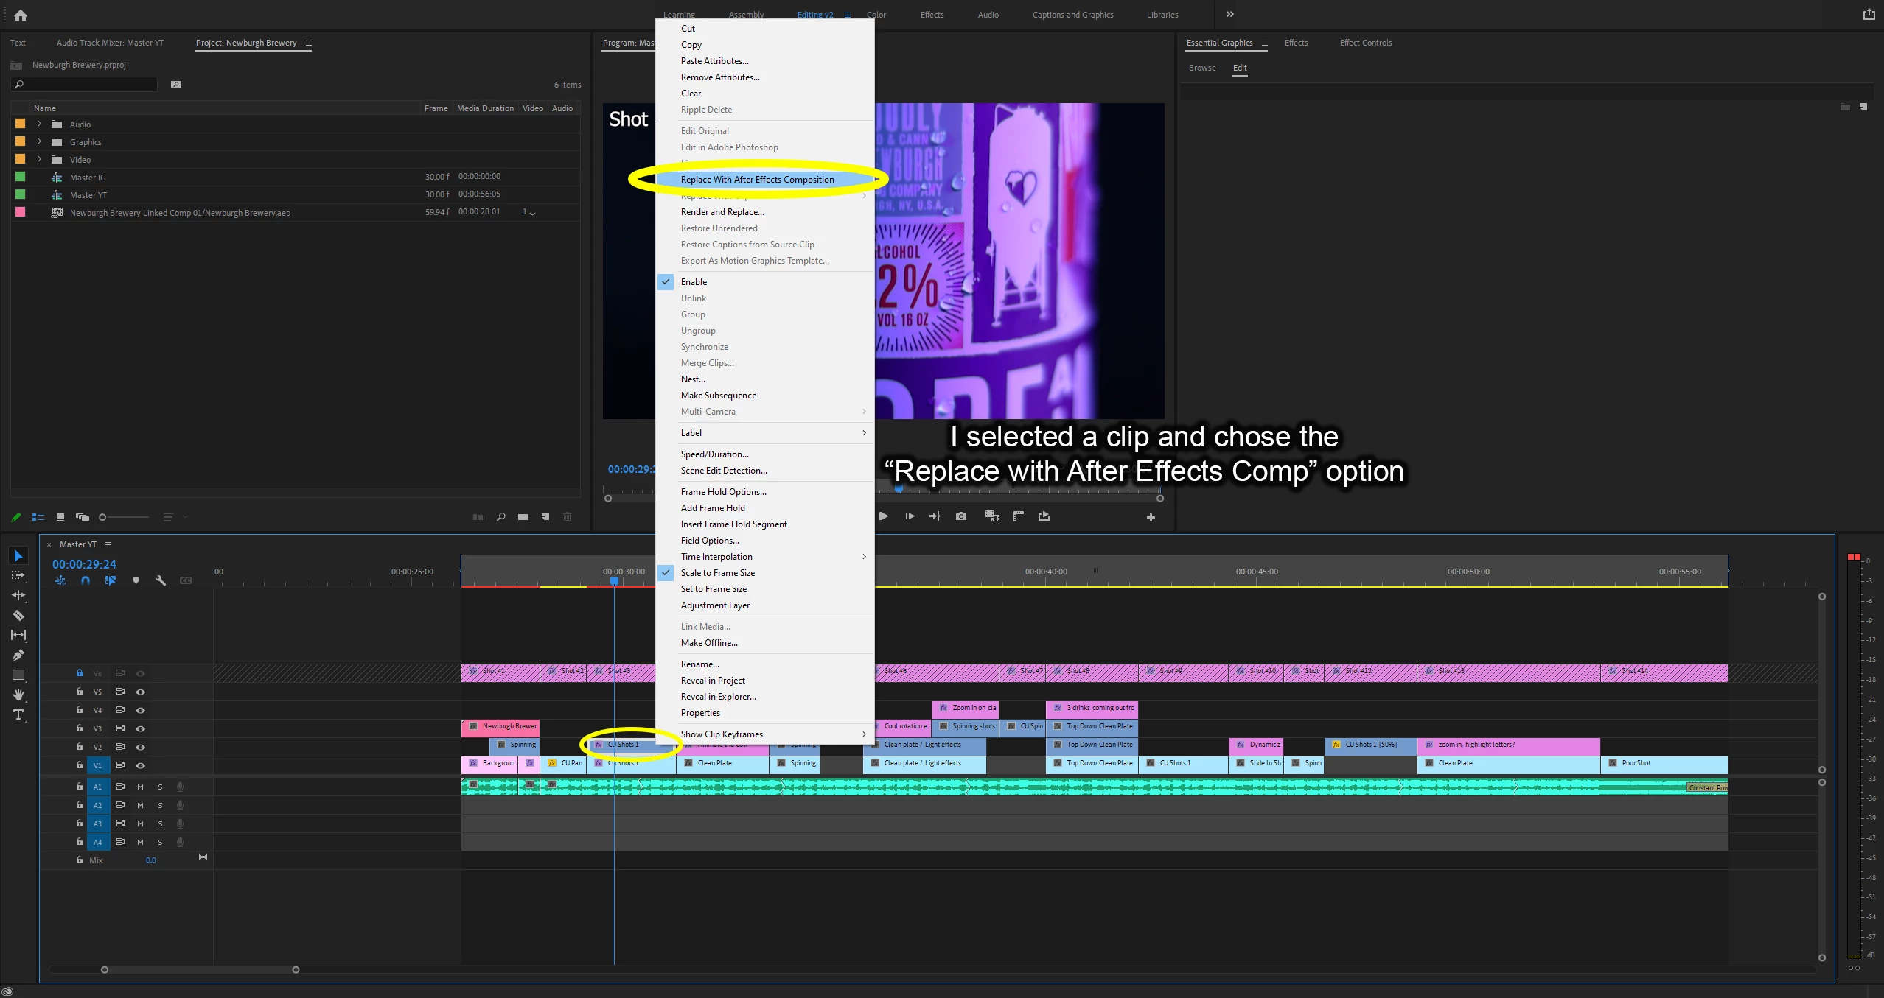This screenshot has width=1884, height=998.
Task: Select the Type tool
Action: pyautogui.click(x=18, y=714)
